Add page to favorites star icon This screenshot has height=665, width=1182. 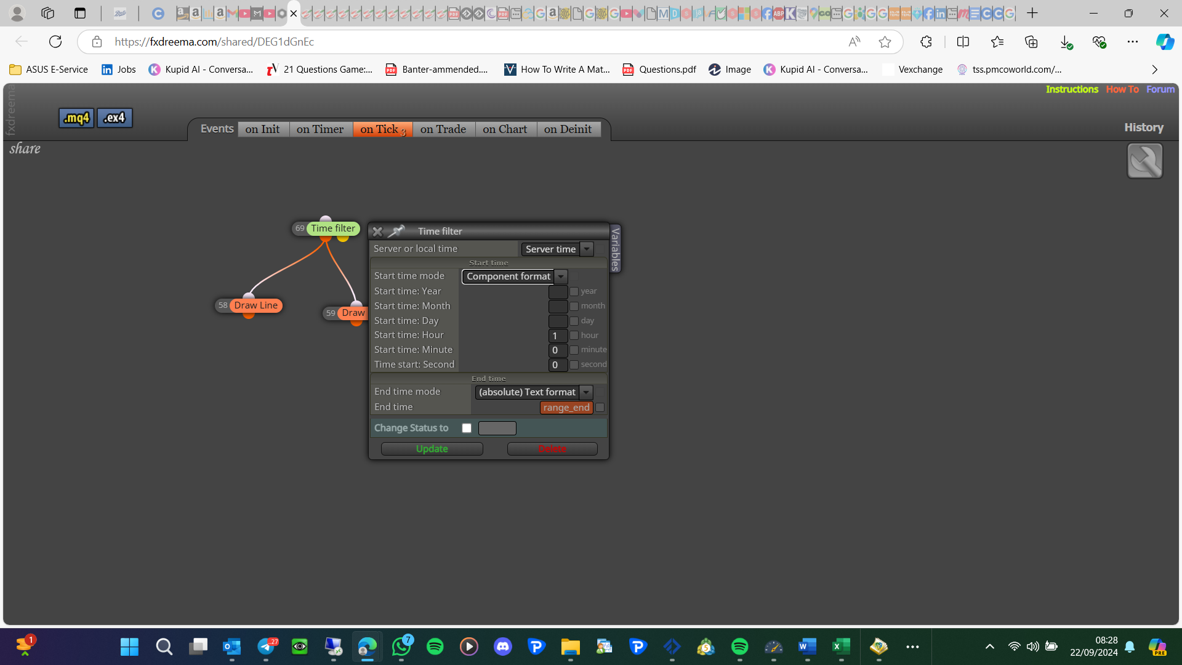pos(885,42)
